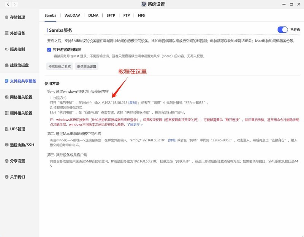The width and height of the screenshot is (304, 237).
Task: Click the 复制 copy link beside the IP
Action: point(132,102)
